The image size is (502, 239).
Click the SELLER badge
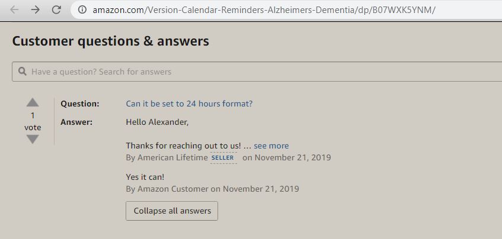click(223, 158)
